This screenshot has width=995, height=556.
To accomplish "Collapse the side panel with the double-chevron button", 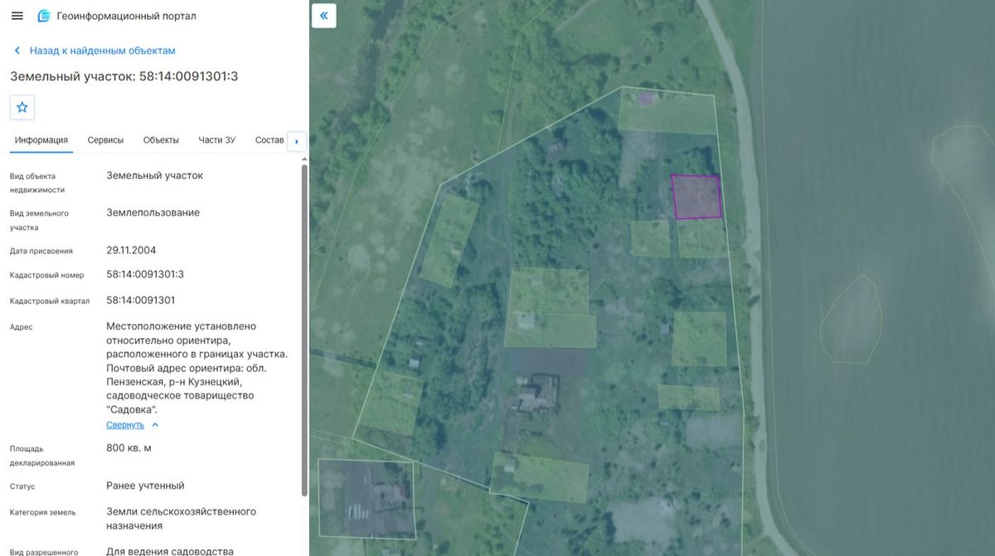I will 324,15.
